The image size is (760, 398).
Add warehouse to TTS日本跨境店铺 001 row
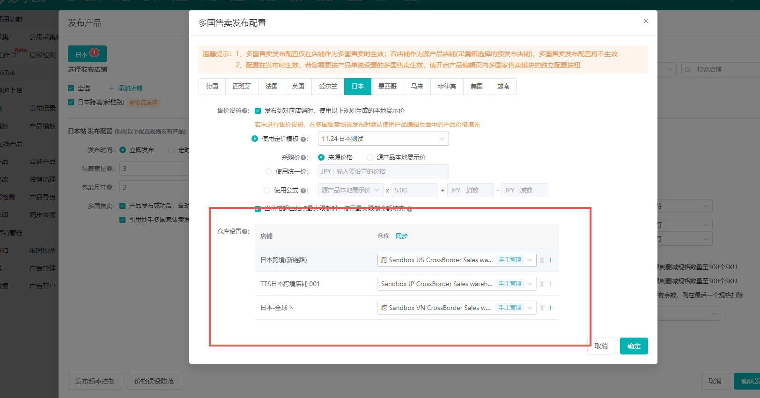point(551,284)
